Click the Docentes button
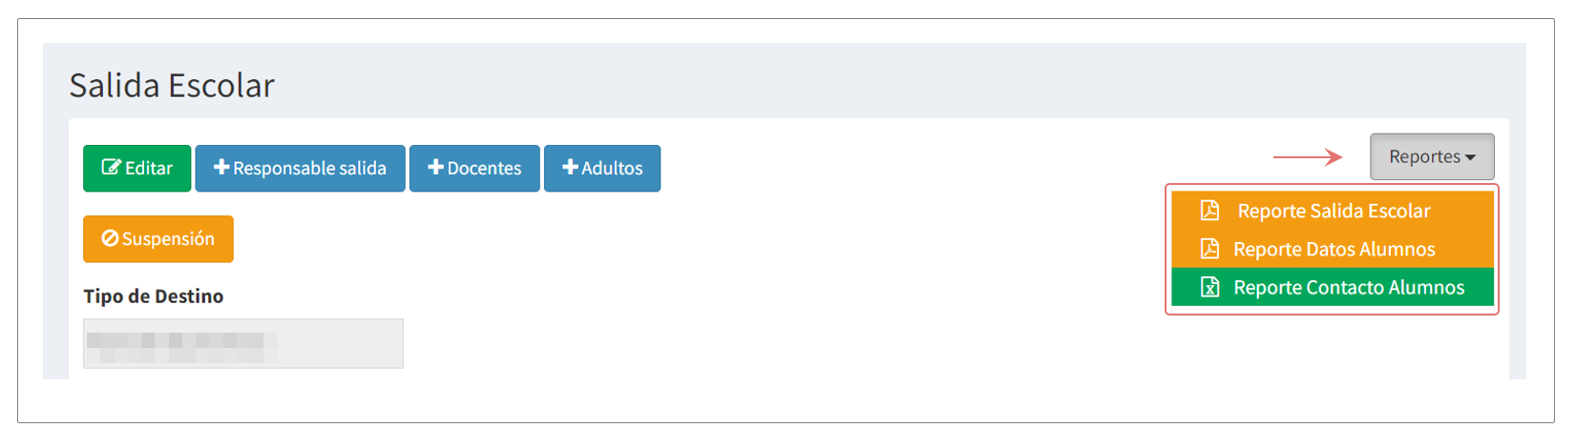The width and height of the screenshot is (1576, 448). 474,168
